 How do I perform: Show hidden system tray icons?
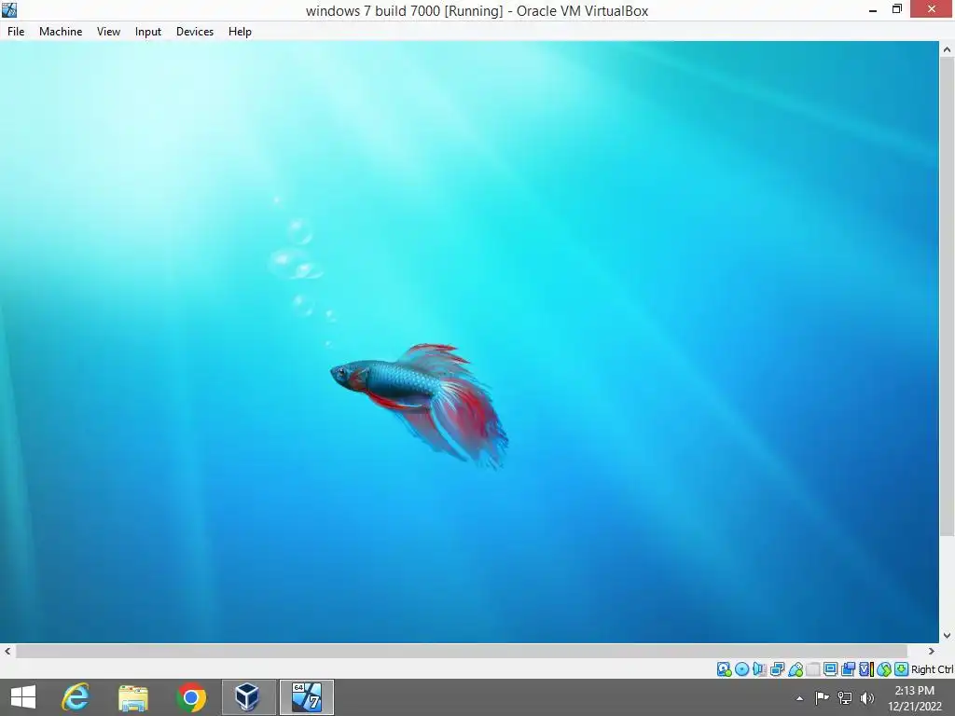click(x=799, y=699)
